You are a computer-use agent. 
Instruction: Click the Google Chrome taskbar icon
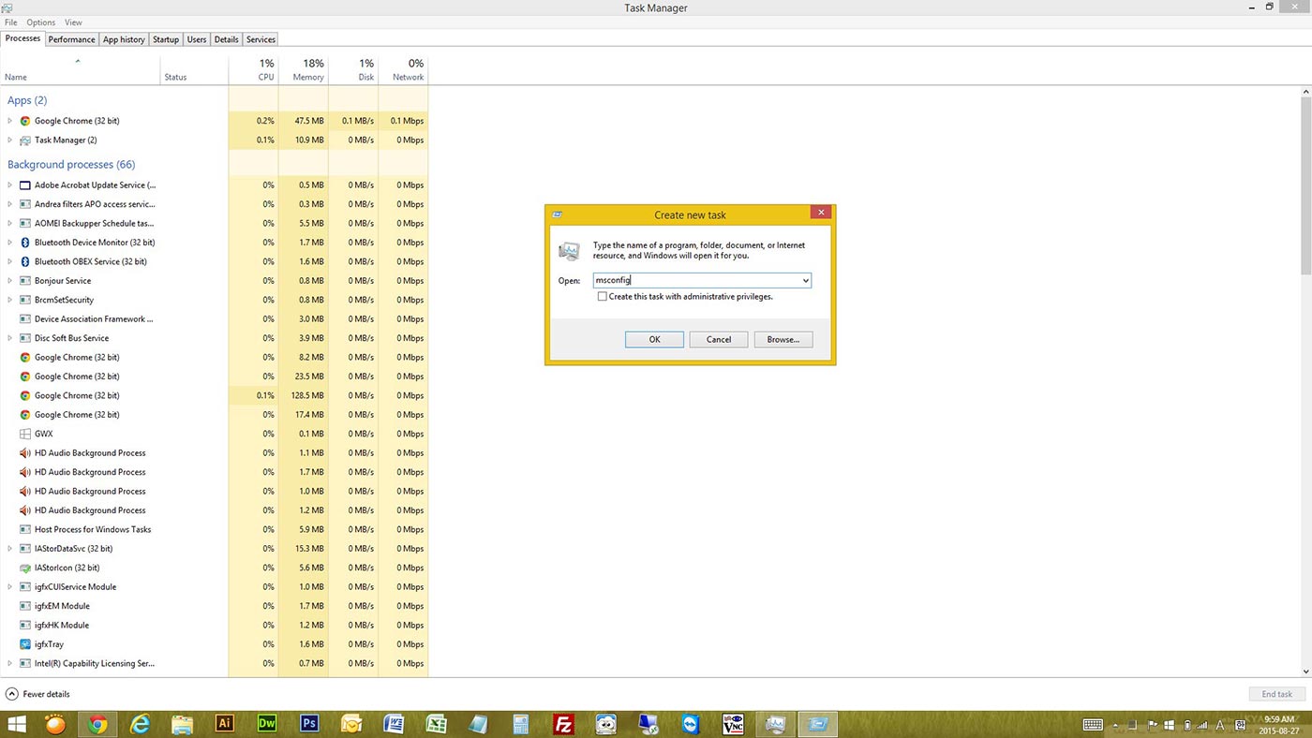(x=97, y=723)
